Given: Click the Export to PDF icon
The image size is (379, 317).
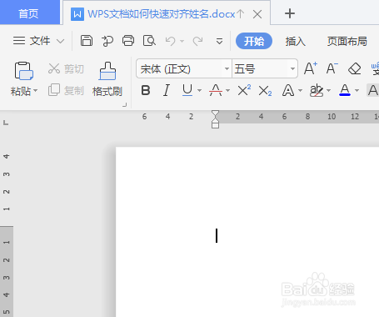Looking at the screenshot, I should 107,41.
